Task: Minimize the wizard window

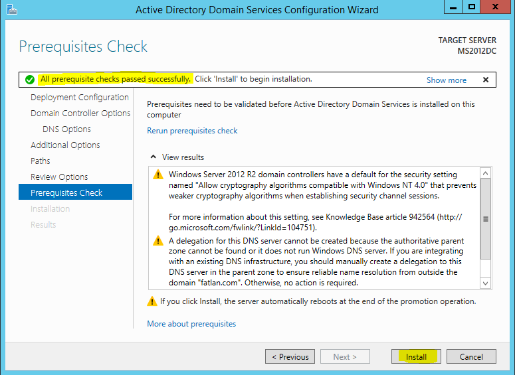Action: [453, 7]
